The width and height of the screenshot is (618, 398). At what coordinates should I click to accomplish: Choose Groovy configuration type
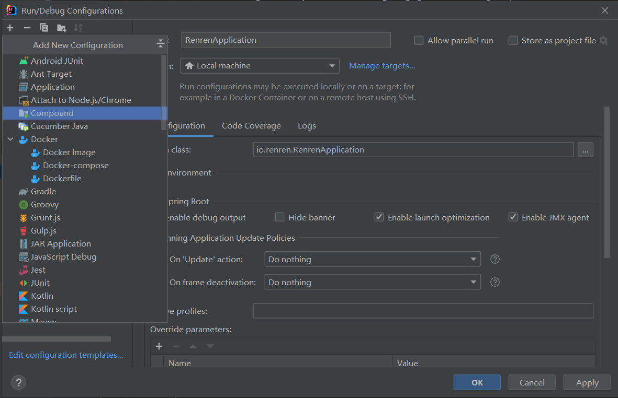pyautogui.click(x=85, y=205)
